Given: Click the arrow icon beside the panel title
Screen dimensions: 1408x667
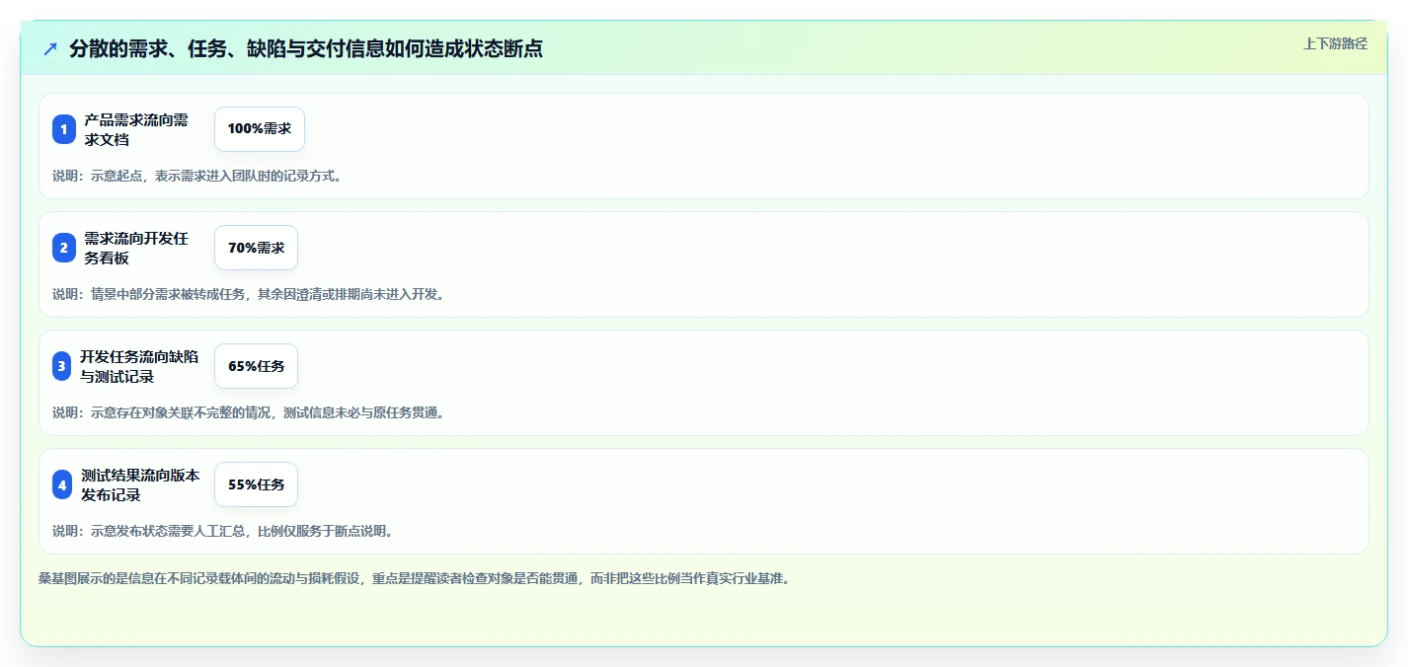Looking at the screenshot, I should [x=50, y=48].
